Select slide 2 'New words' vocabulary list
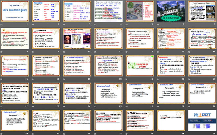 point(46,11)
